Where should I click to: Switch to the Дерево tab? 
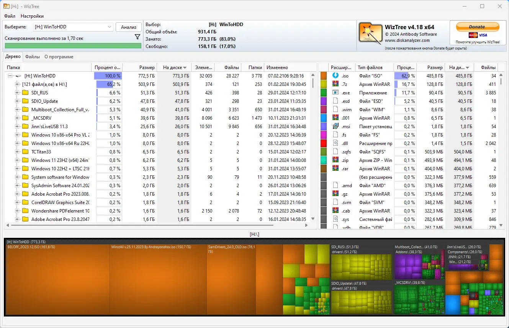[13, 57]
